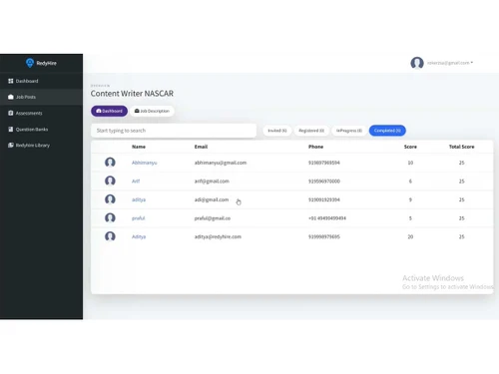Image resolution: width=499 pixels, height=374 pixels.
Task: Click the Assessments sidebar icon
Action: click(x=11, y=113)
